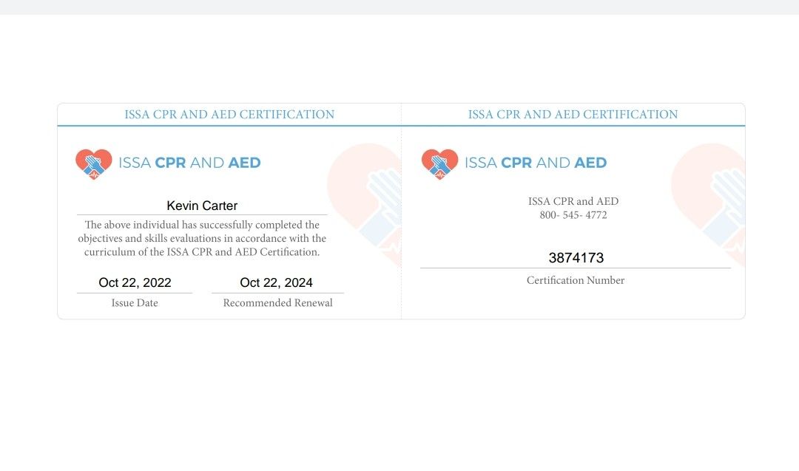Click the Recommended Renewal label

[x=277, y=303]
